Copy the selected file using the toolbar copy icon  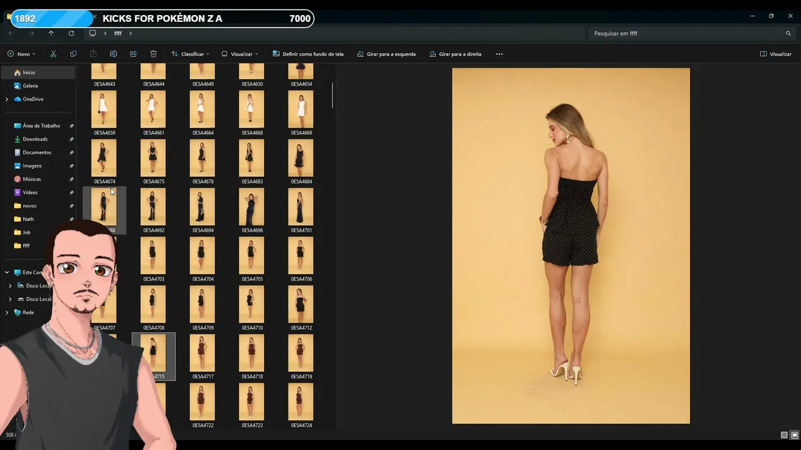click(73, 54)
